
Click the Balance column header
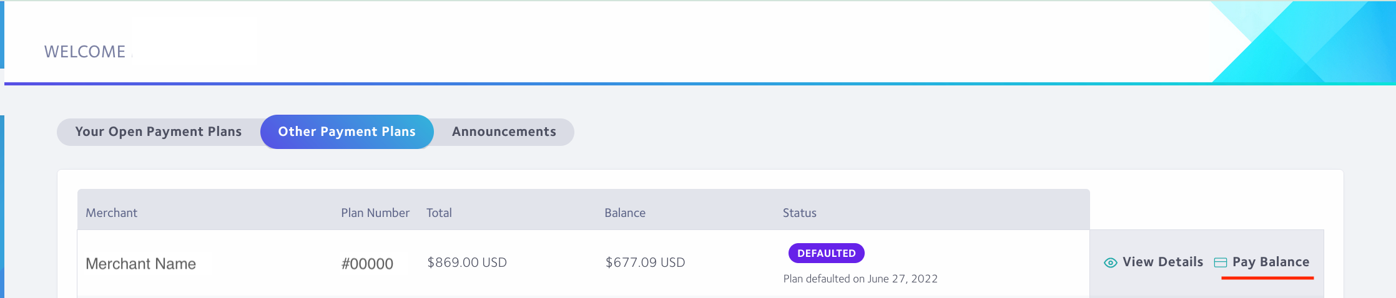tap(625, 213)
